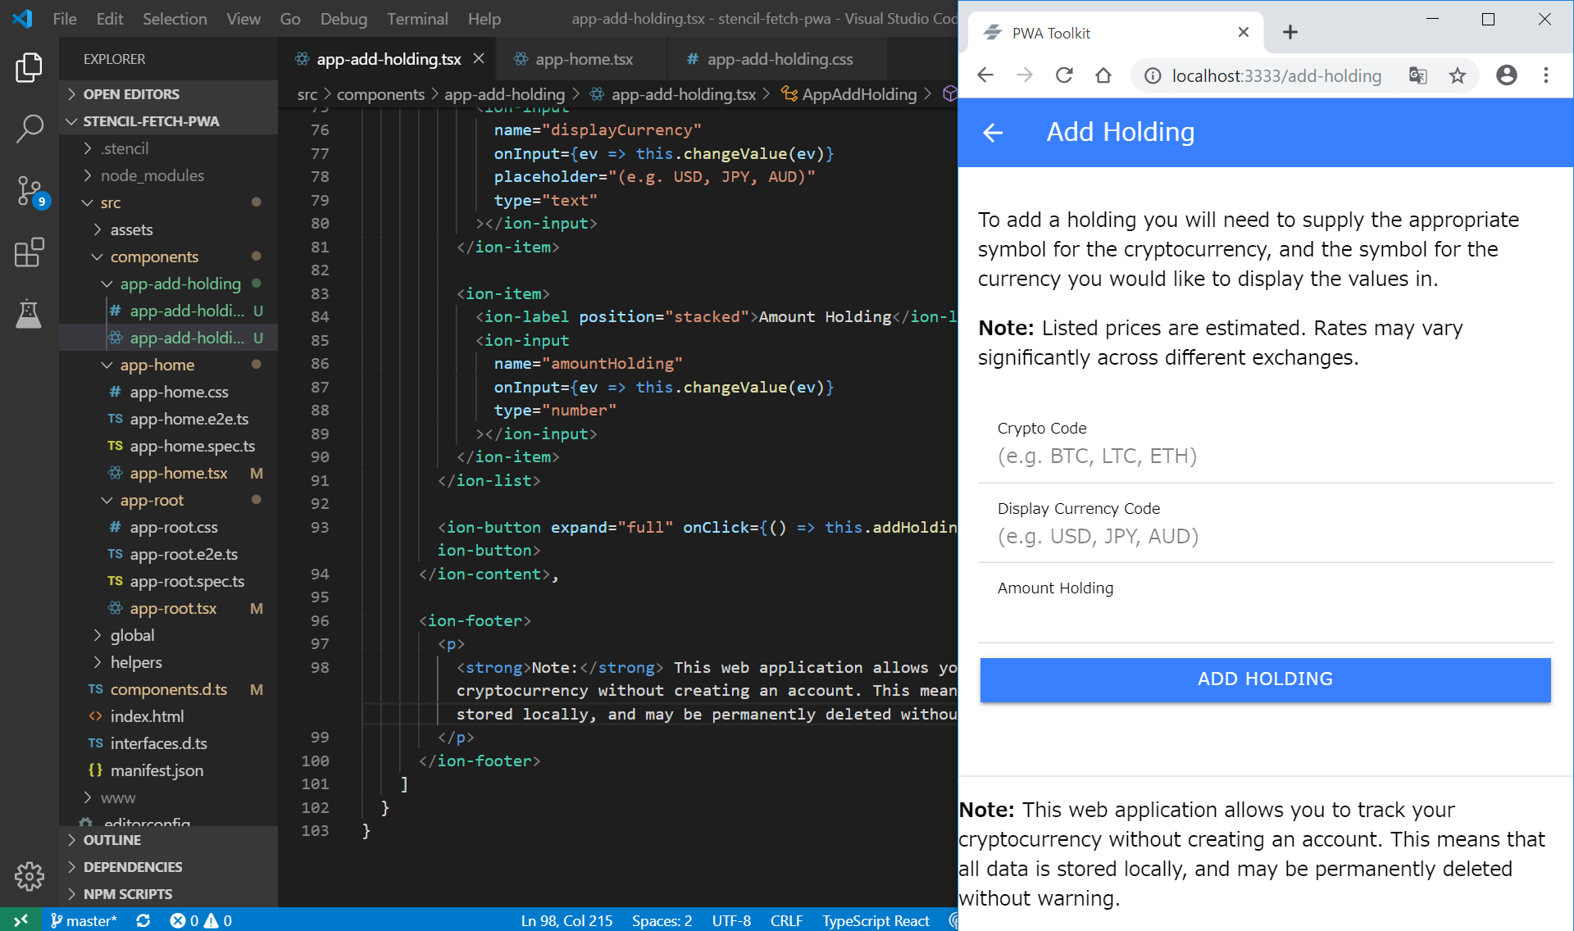Screen dimensions: 1574x931
Task: Click the back arrow in Add Holding header
Action: (993, 132)
